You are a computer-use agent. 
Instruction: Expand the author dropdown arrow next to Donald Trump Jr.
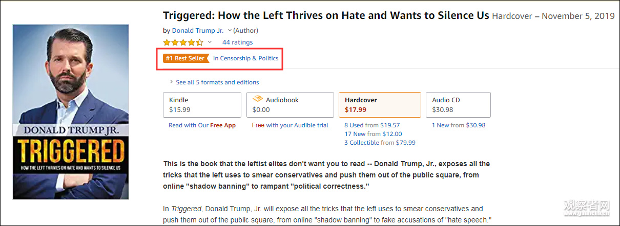(230, 31)
